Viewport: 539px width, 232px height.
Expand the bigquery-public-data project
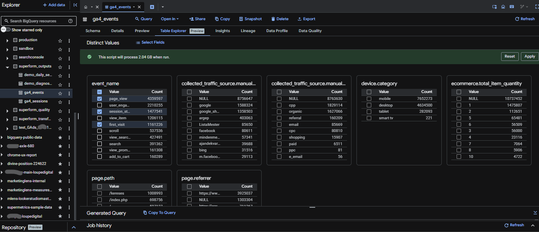pyautogui.click(x=2, y=138)
